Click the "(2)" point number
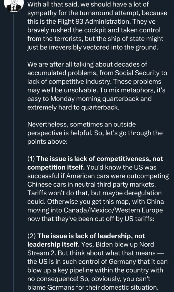This screenshot has width=174, height=292. click(32, 236)
